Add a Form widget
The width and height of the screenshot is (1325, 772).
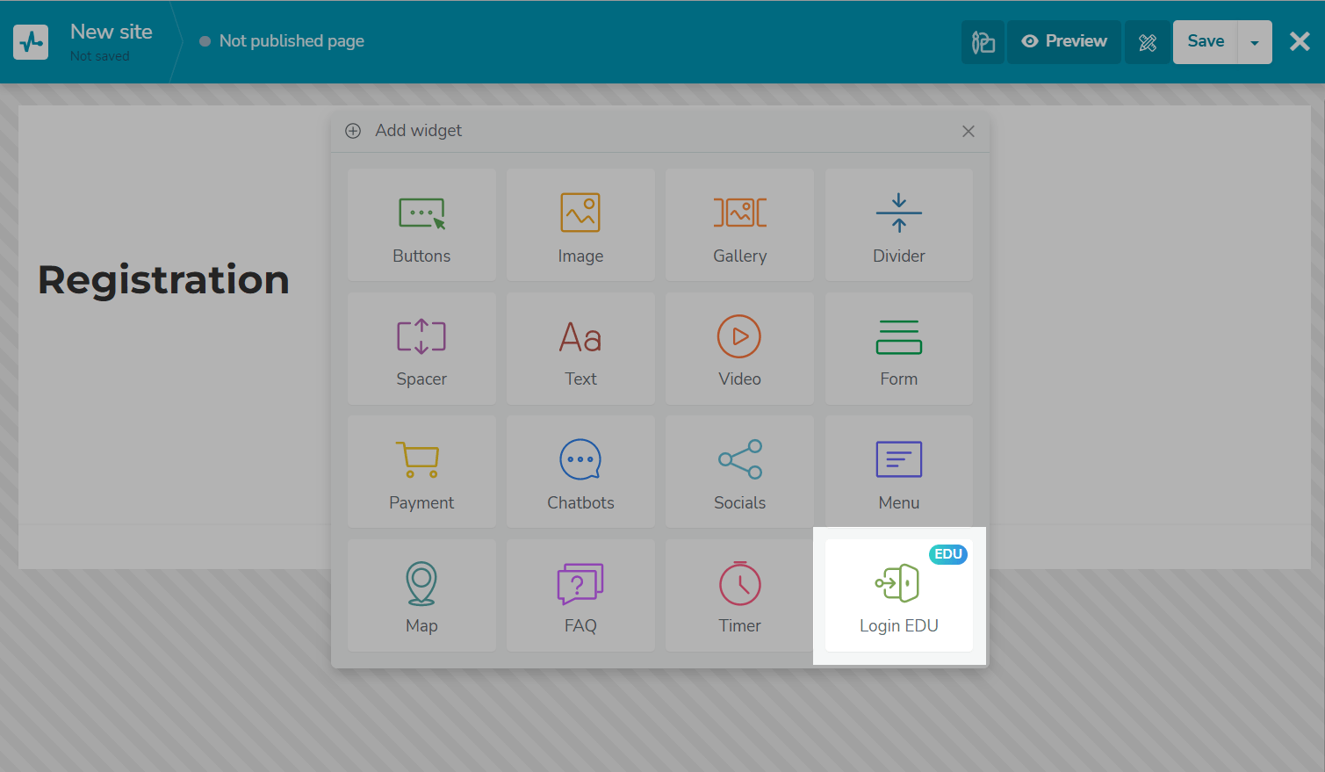tap(898, 350)
